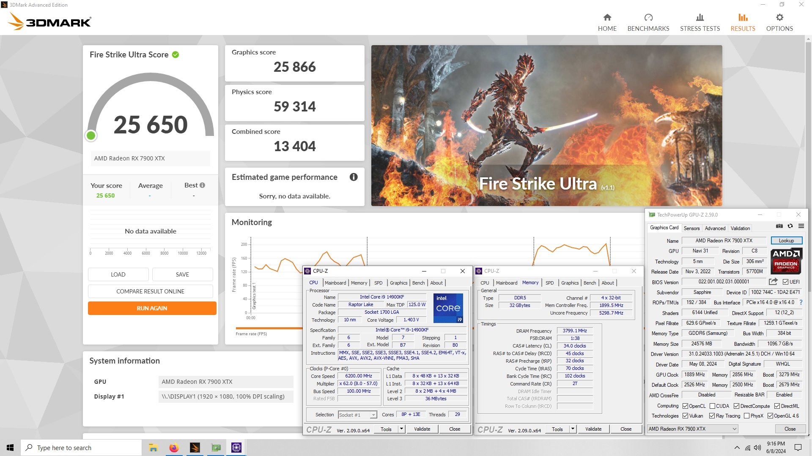
Task: Switch to the Validation tab in GPU-Z
Action: click(x=740, y=228)
